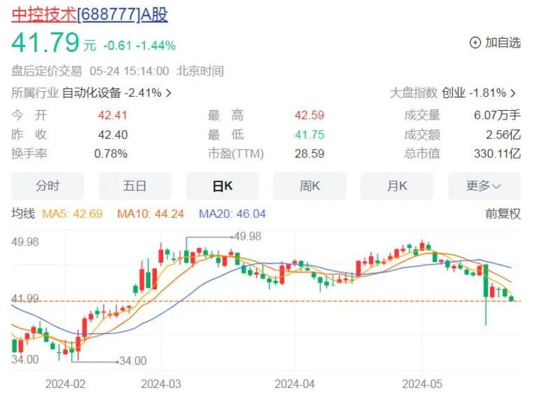The width and height of the screenshot is (534, 403).
Task: Click the current price 41.79
Action: click(x=46, y=43)
